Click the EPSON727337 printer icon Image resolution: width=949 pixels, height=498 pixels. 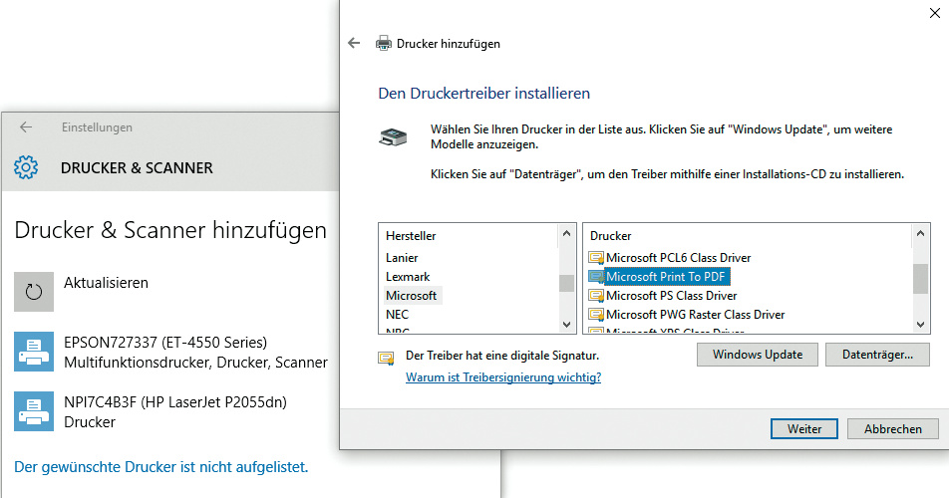point(34,352)
